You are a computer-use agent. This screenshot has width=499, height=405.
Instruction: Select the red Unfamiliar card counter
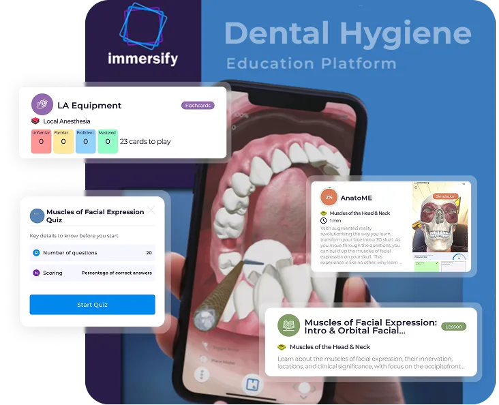point(41,141)
